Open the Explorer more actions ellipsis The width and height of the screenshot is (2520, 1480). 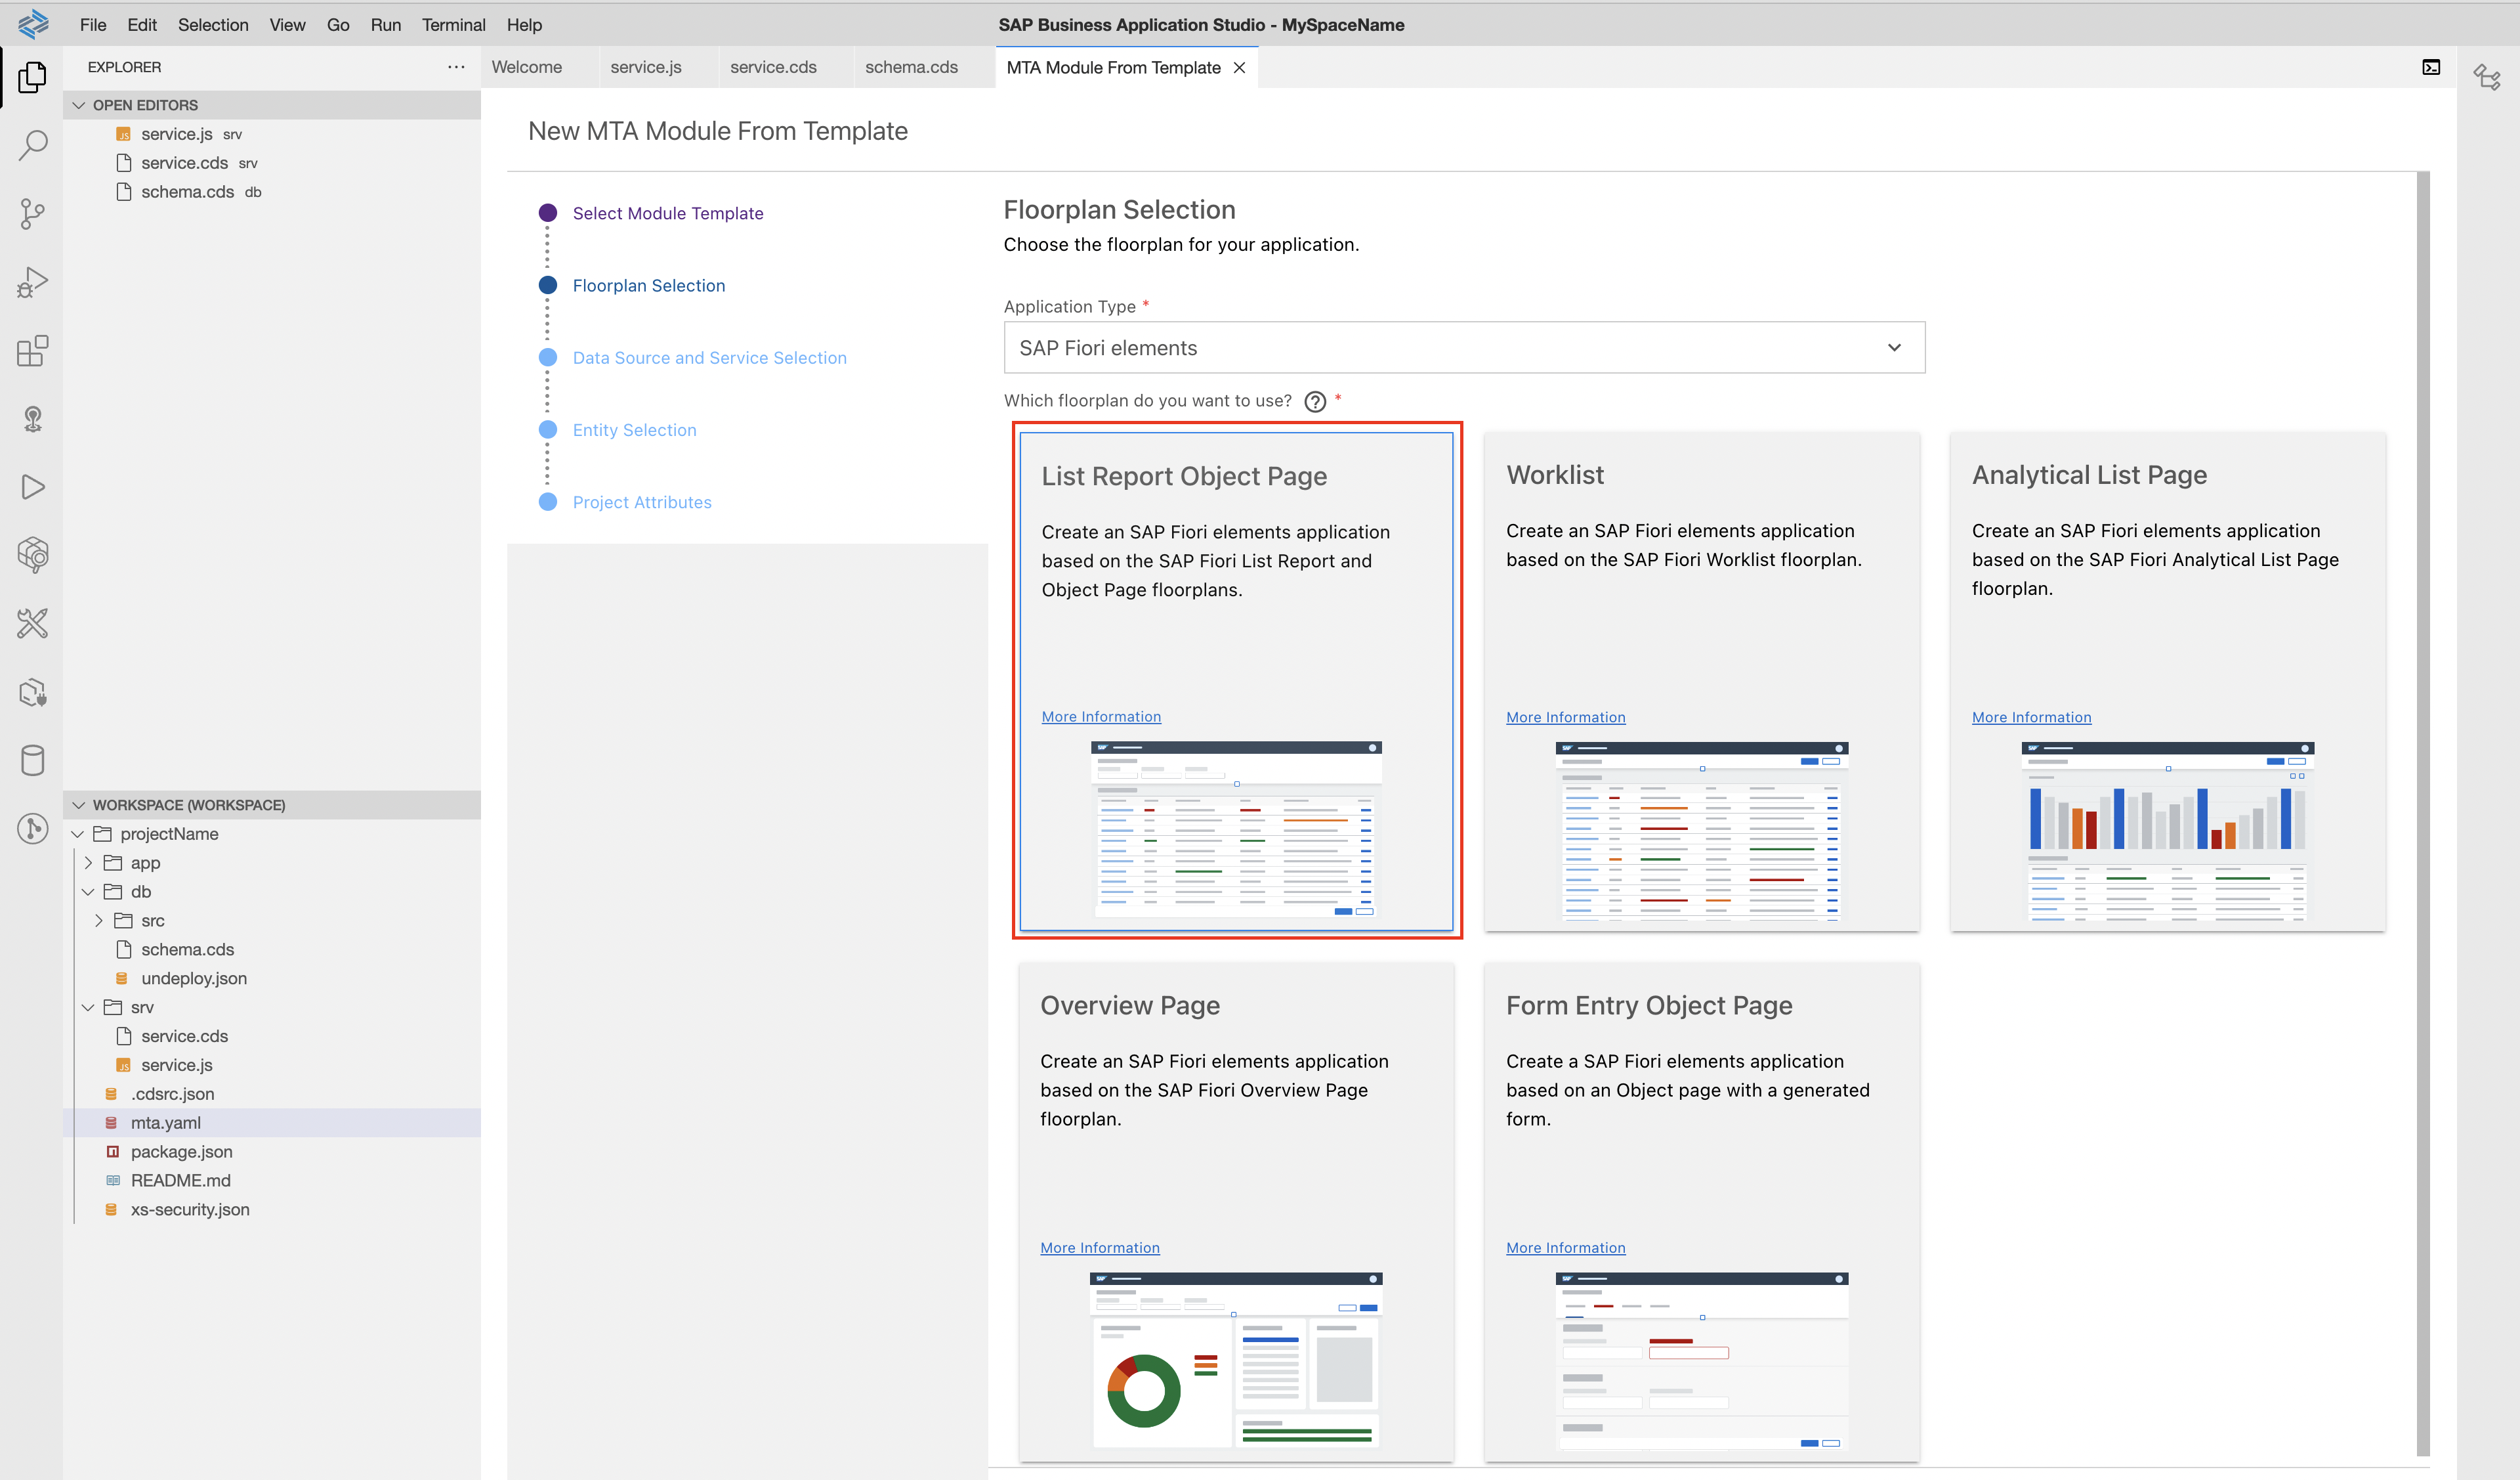point(456,67)
